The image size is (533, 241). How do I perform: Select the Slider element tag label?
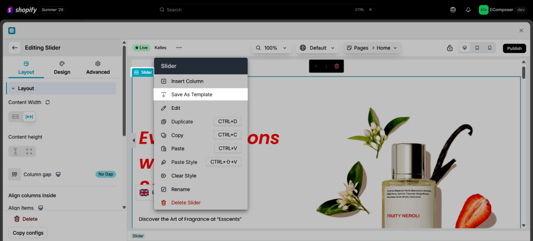click(x=143, y=72)
